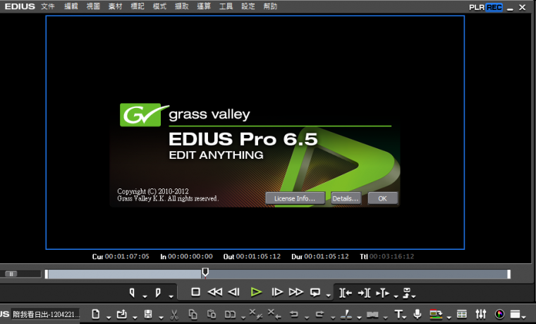This screenshot has height=324, width=536.
Task: Click the Export icon beside playback controls
Action: point(407,293)
